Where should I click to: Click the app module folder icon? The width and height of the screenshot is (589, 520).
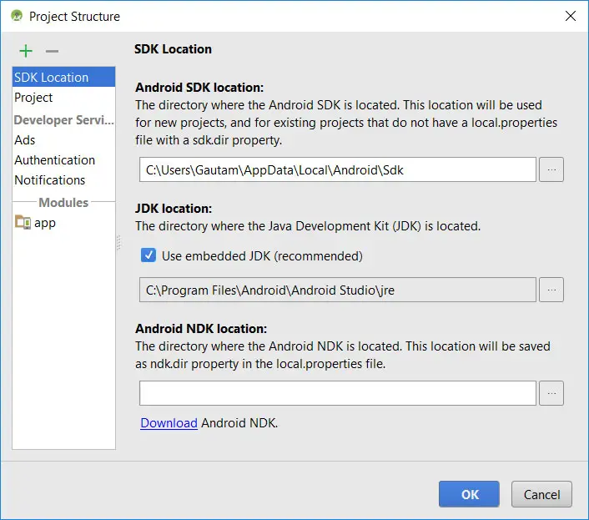(23, 222)
